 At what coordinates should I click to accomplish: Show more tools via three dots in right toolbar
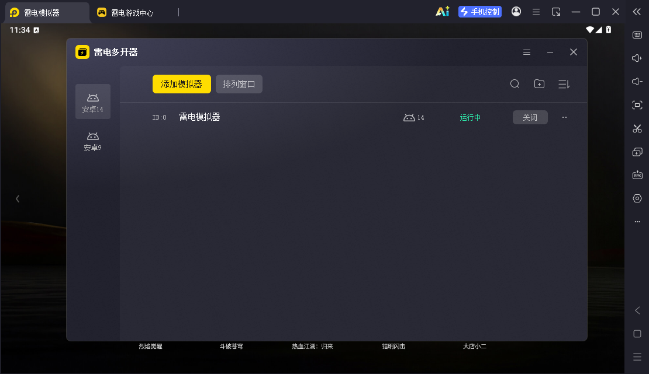[x=637, y=222]
